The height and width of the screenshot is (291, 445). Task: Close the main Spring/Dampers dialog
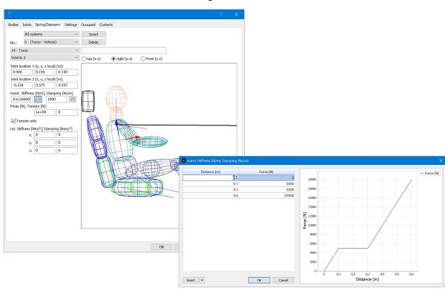coord(237,14)
